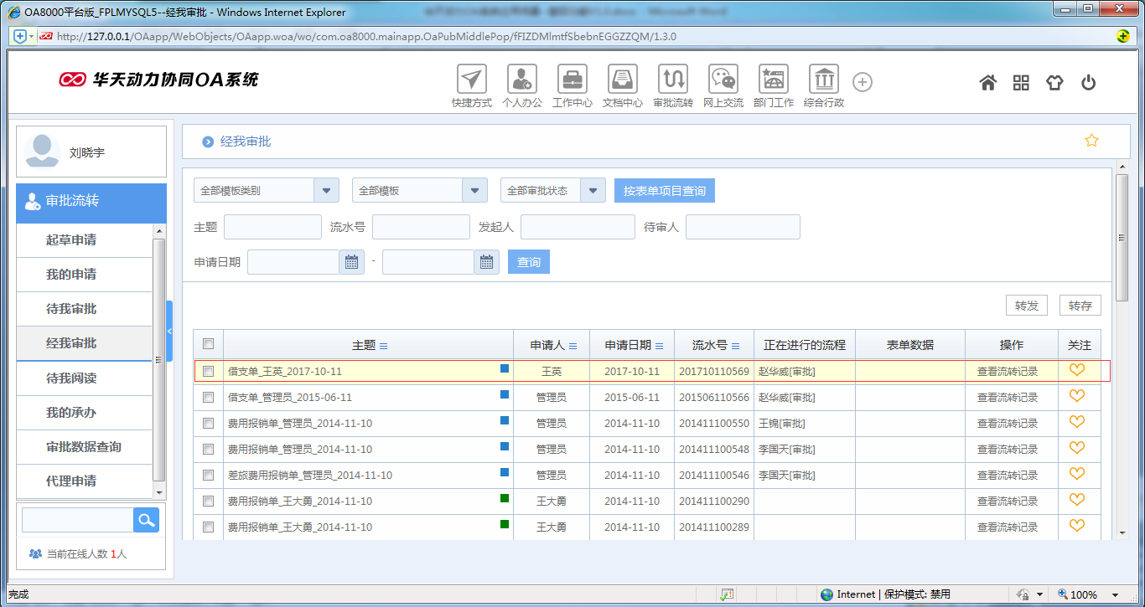
Task: Check the 借支单_管理员_2015-06-11 row checkbox
Action: [209, 397]
